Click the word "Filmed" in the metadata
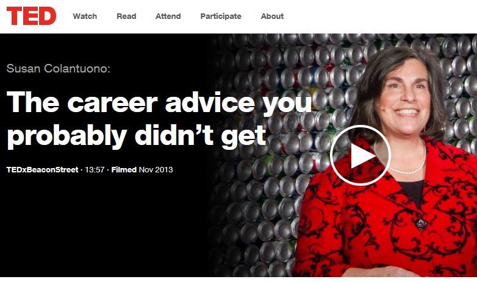This screenshot has height=282, width=477. tap(124, 169)
